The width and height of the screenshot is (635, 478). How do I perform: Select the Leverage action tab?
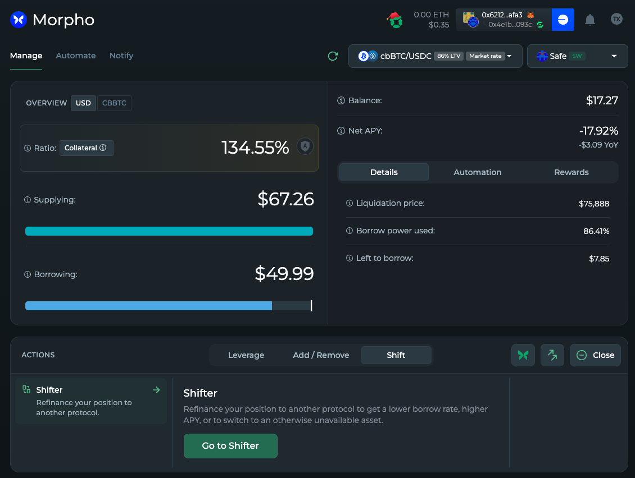pyautogui.click(x=246, y=355)
